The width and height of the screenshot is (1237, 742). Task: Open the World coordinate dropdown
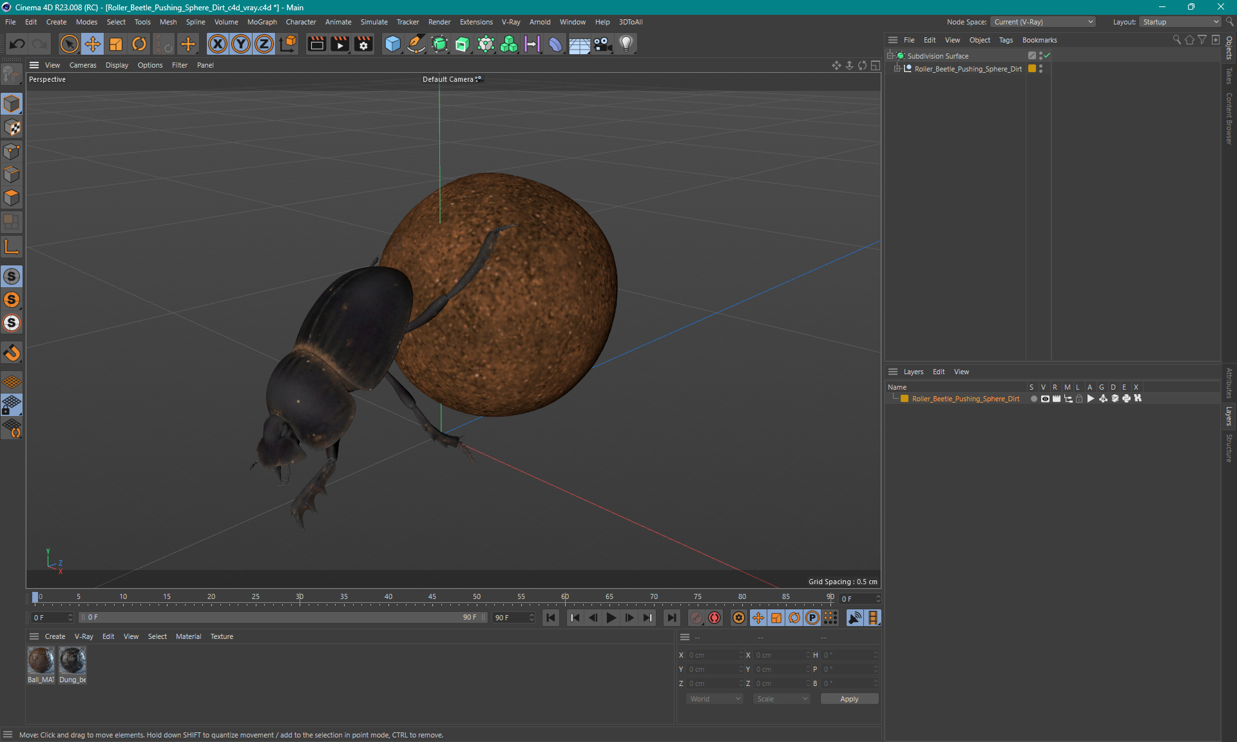tap(714, 699)
